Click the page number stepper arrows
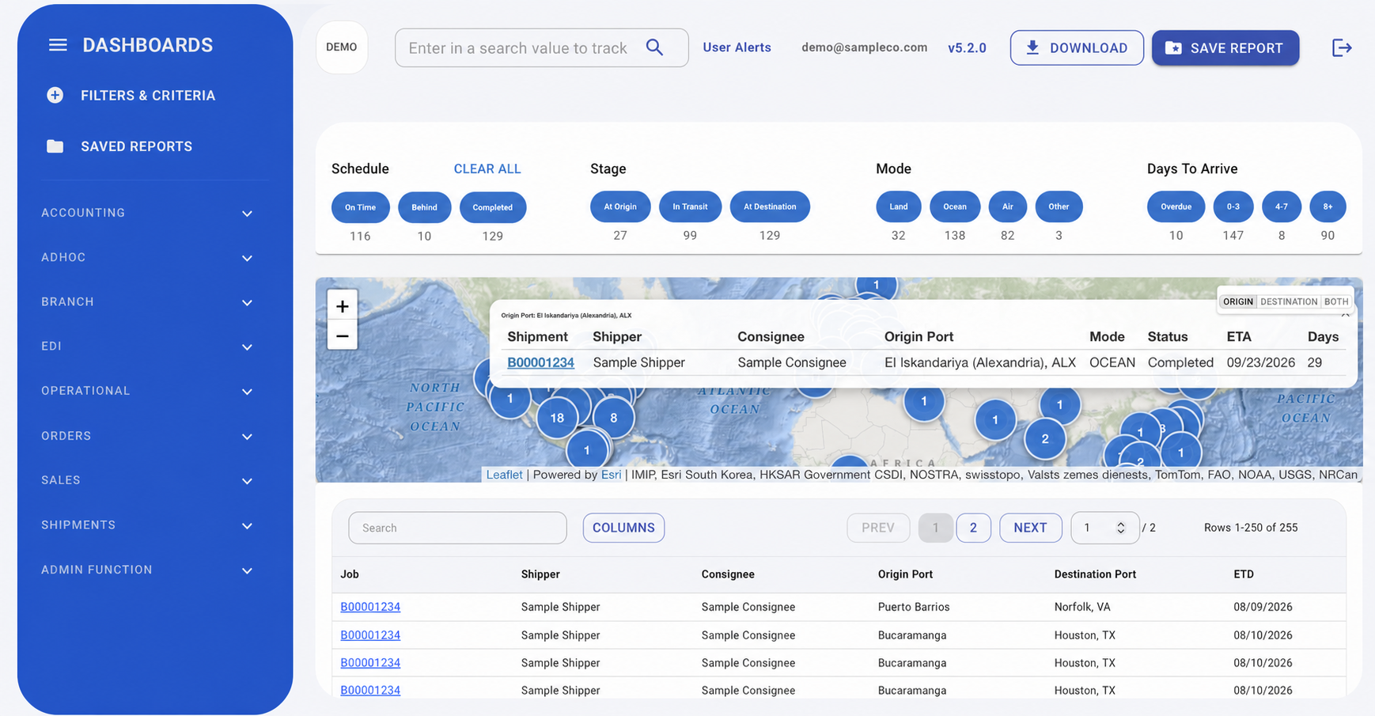 [x=1120, y=528]
